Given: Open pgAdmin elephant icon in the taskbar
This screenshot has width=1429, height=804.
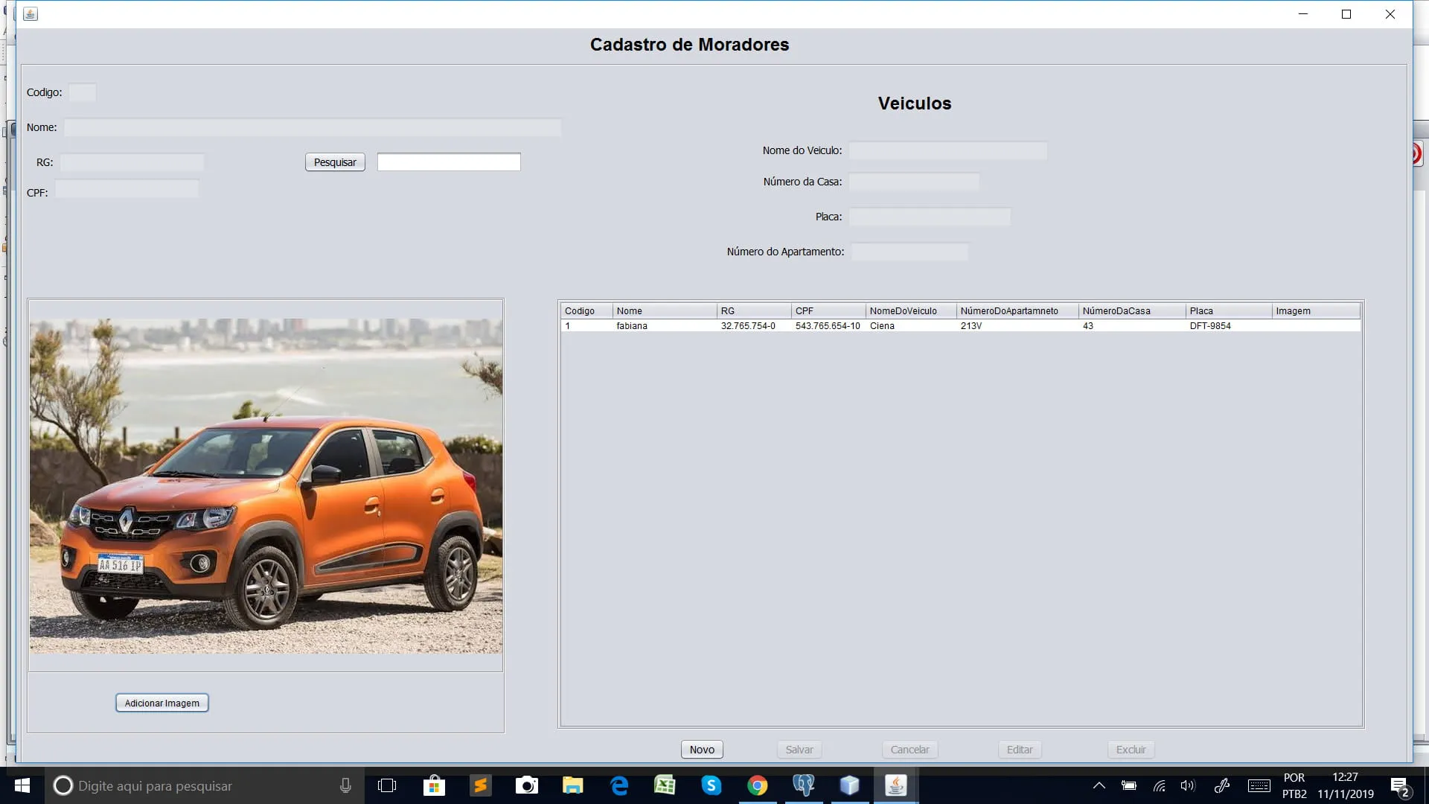Looking at the screenshot, I should (803, 785).
